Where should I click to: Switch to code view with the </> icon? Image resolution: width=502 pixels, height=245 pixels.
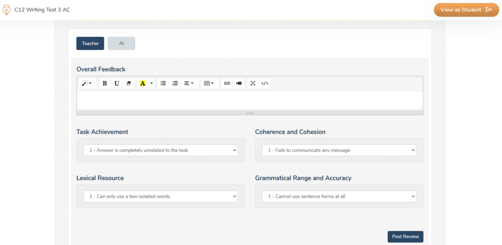(265, 83)
